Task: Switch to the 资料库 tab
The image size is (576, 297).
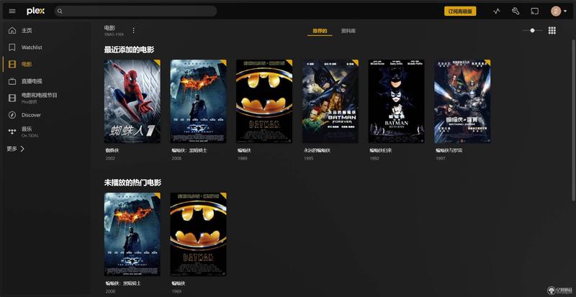Action: tap(348, 31)
